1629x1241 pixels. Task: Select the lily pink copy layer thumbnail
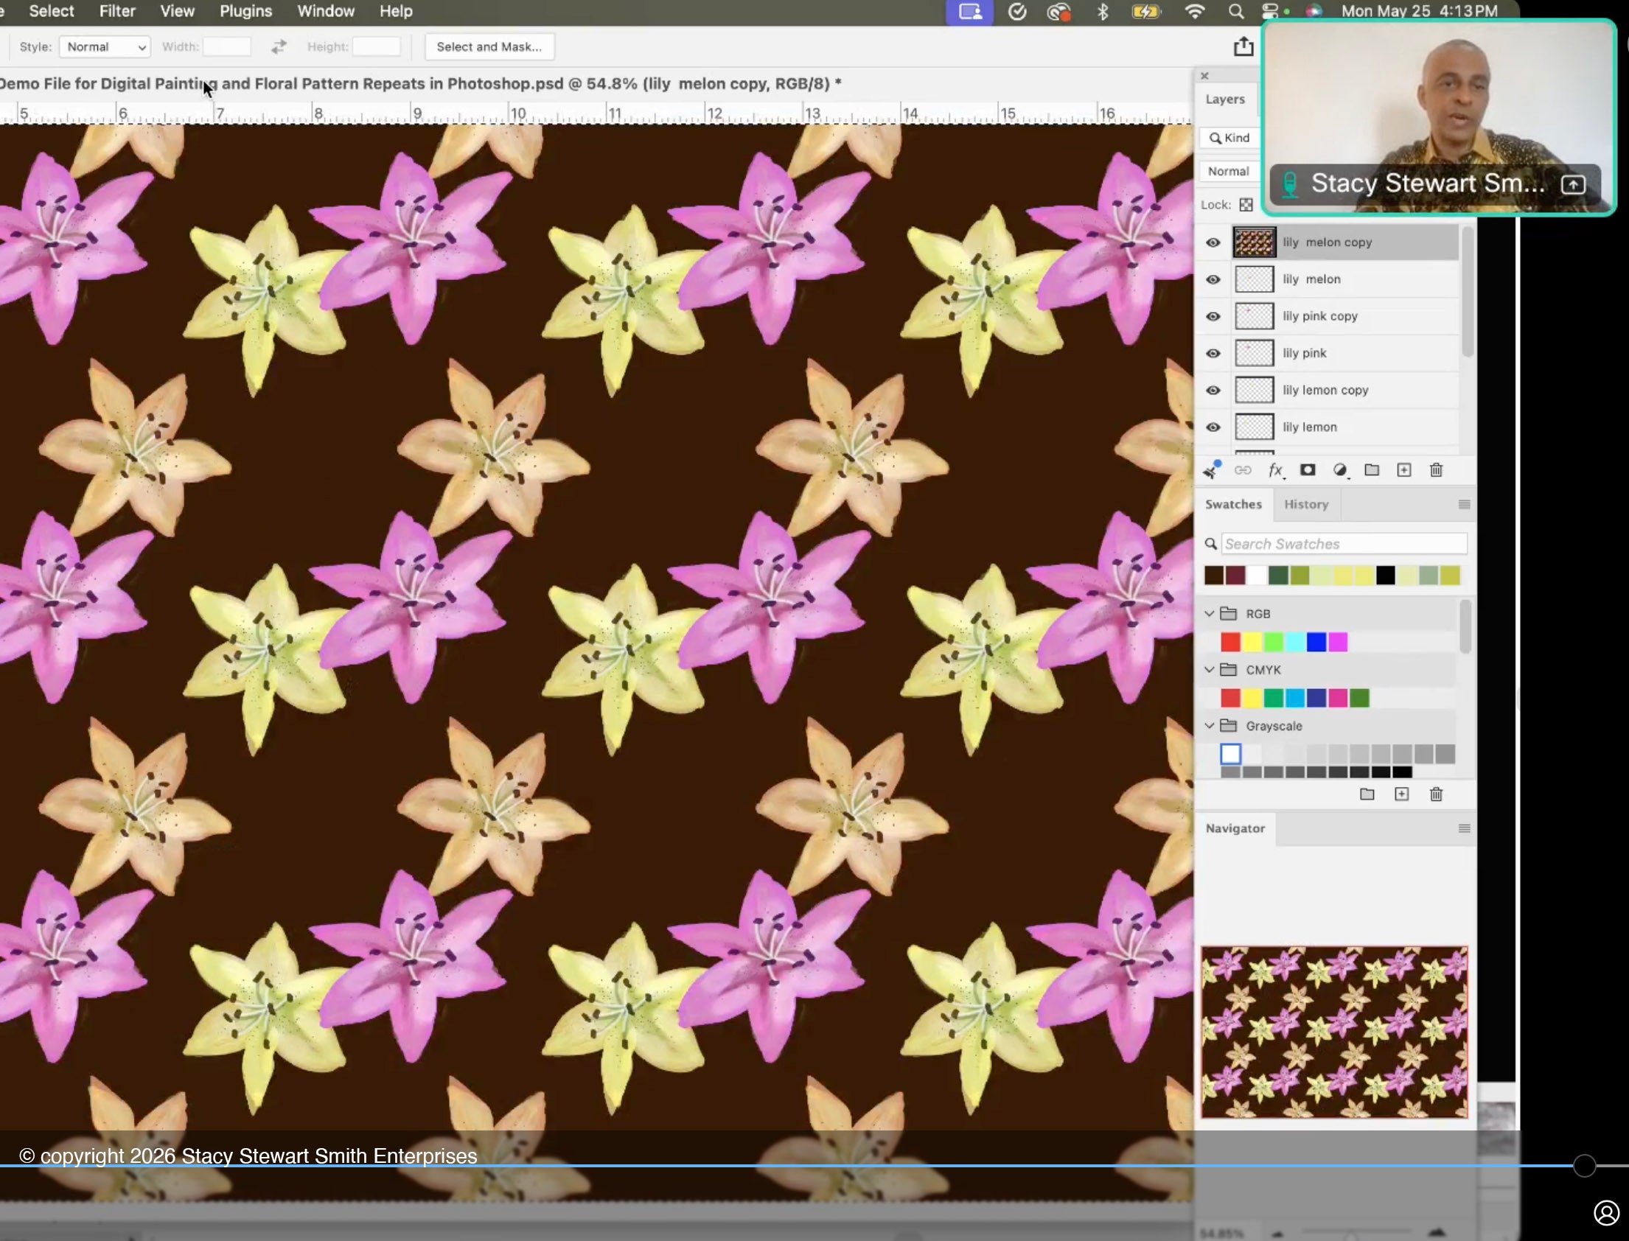click(1255, 316)
